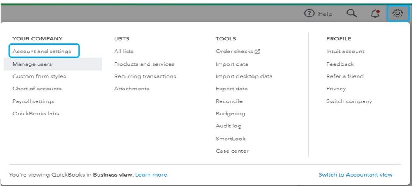
Task: Click Switch to Accountant view
Action: click(x=355, y=175)
